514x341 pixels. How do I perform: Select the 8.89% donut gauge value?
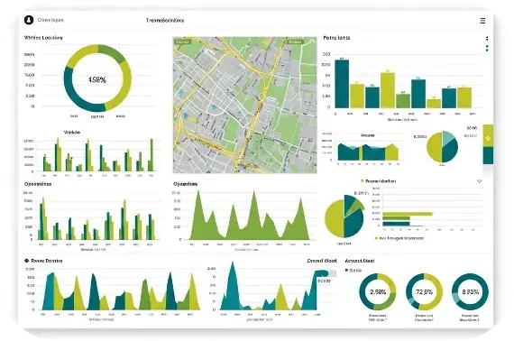[x=470, y=291]
